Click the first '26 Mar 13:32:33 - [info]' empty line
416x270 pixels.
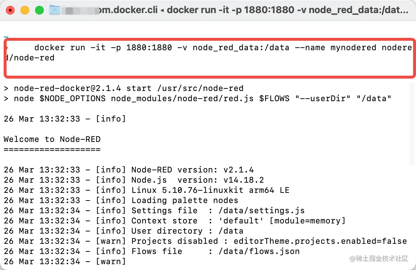(65, 119)
